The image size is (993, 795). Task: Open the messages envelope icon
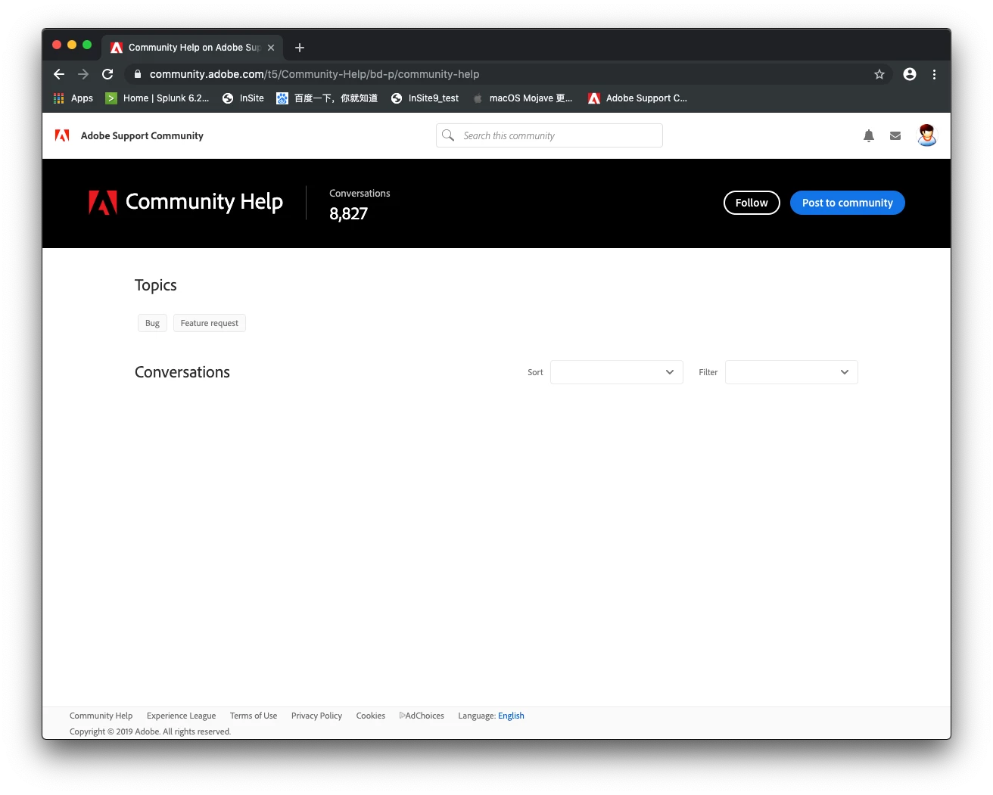895,136
